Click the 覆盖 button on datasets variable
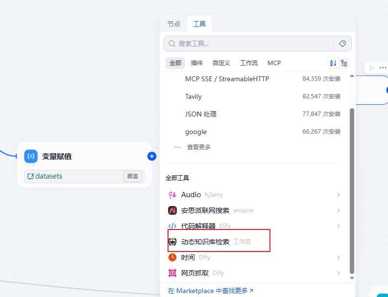The image size is (388, 297). coord(133,176)
